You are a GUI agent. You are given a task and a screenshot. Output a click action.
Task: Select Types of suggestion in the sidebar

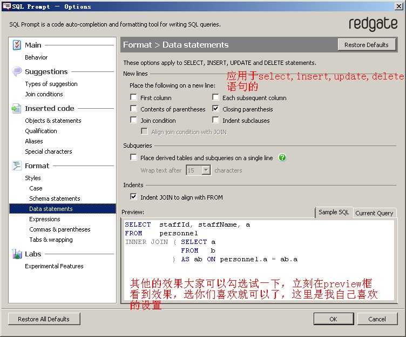tap(51, 84)
